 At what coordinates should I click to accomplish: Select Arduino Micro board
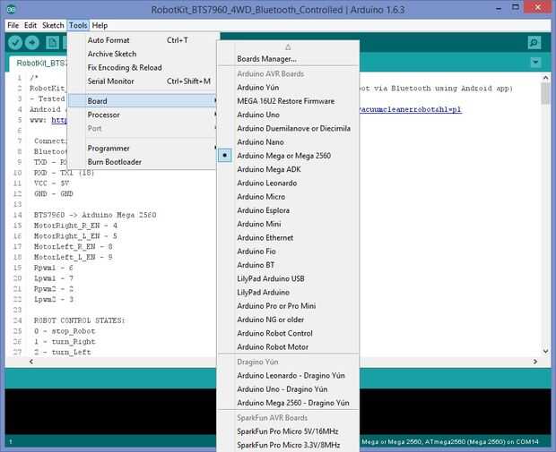point(288,196)
